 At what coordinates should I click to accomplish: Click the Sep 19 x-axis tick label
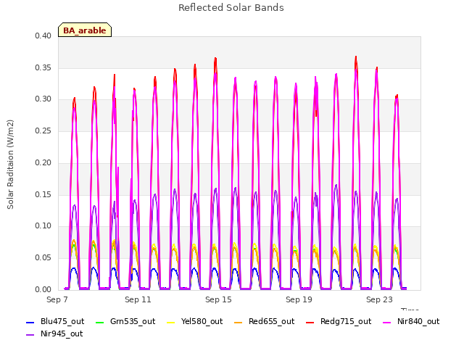coord(299,299)
